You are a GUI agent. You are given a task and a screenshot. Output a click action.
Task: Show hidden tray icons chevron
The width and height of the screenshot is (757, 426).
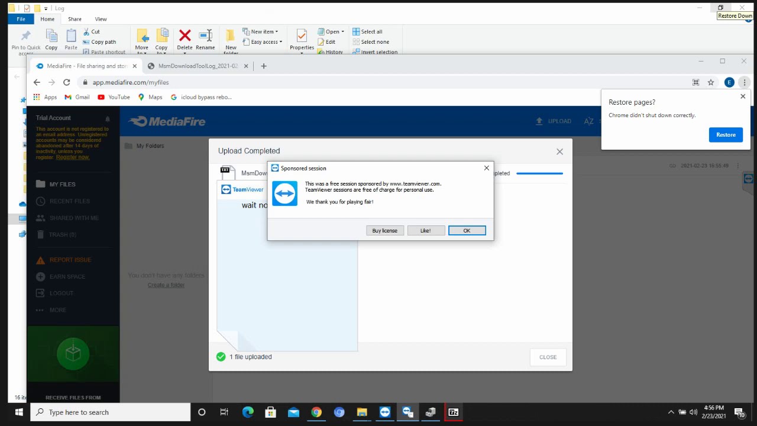pos(671,412)
